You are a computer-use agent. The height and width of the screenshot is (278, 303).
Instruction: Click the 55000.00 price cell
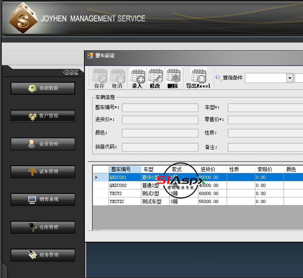pyautogui.click(x=213, y=201)
